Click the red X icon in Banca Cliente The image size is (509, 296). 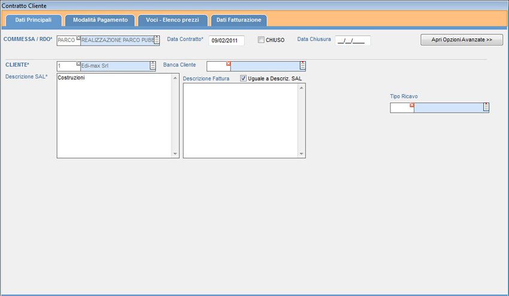228,64
